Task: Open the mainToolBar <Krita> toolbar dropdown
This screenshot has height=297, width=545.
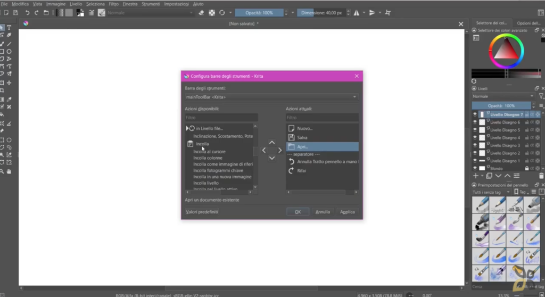Action: click(x=271, y=97)
